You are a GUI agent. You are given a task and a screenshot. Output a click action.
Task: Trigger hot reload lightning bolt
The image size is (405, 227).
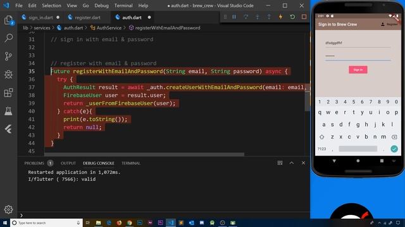pos(280,17)
